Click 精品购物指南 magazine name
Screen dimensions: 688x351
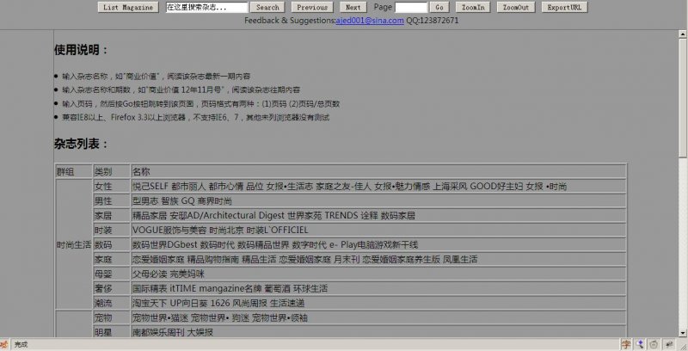tap(212, 259)
